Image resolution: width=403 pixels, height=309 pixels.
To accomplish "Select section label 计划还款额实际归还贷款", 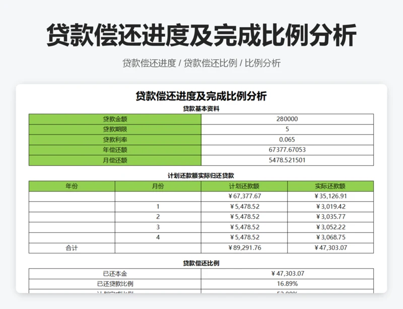I will [201, 176].
